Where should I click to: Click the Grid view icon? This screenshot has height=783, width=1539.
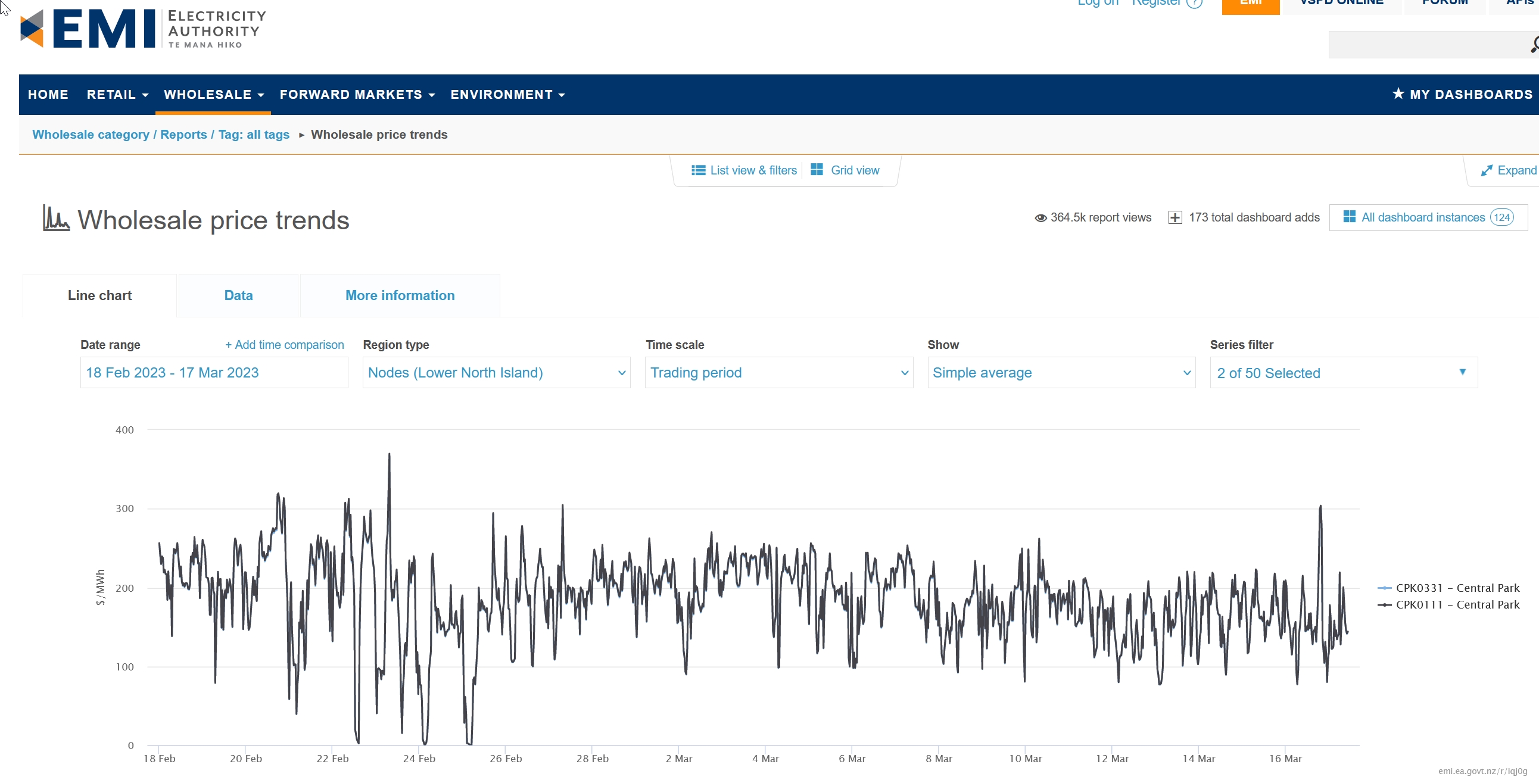(816, 170)
